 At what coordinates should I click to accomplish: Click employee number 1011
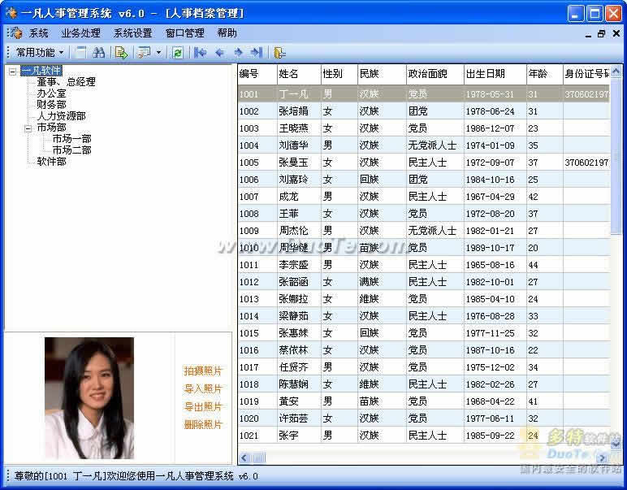(257, 265)
